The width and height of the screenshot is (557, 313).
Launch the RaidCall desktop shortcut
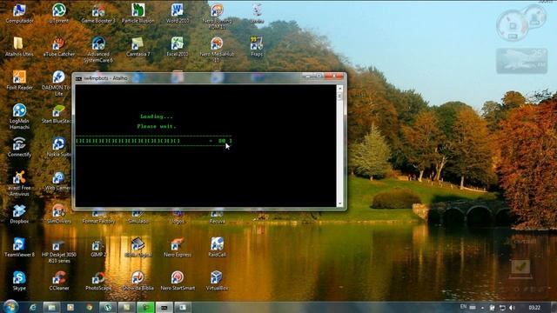217,247
